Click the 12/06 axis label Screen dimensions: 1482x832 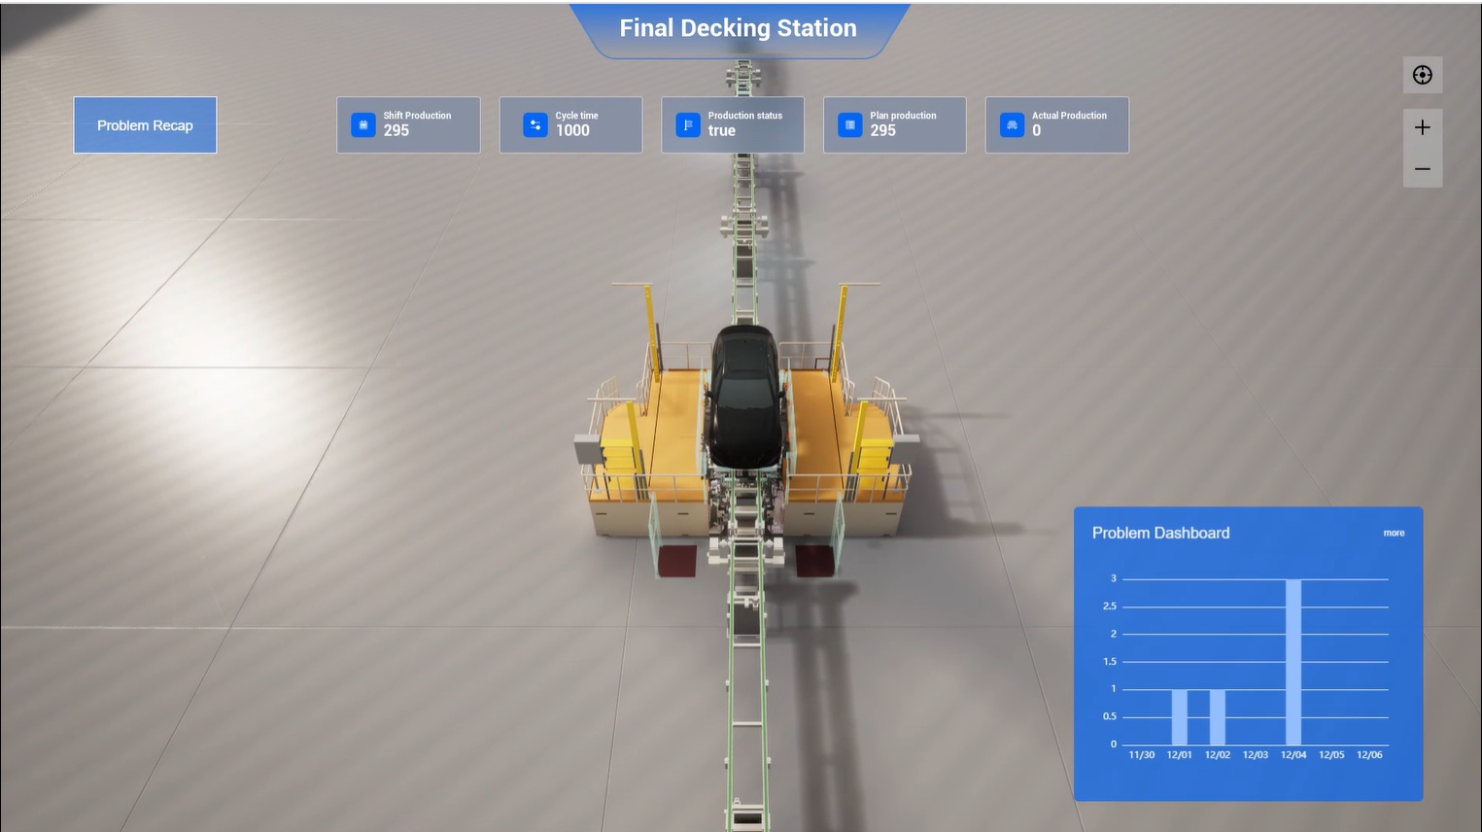(1369, 755)
